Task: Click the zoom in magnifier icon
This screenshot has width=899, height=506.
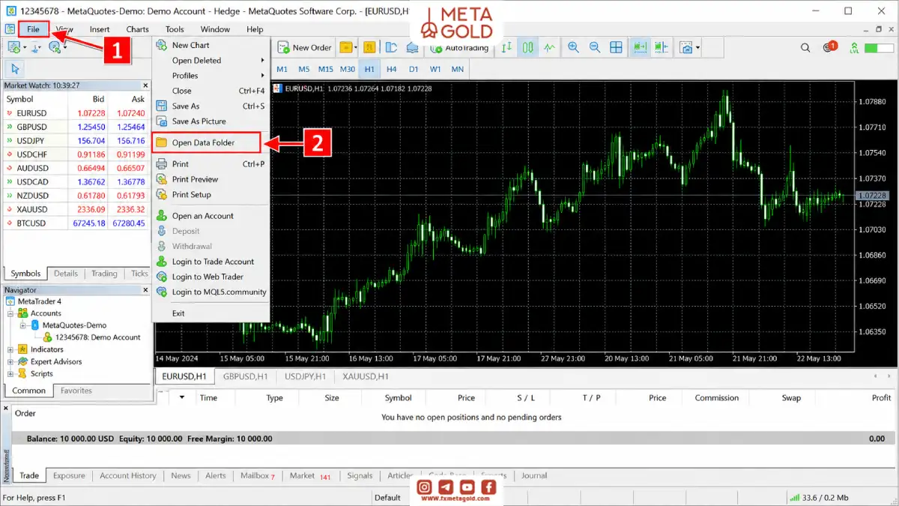Action: [x=573, y=47]
